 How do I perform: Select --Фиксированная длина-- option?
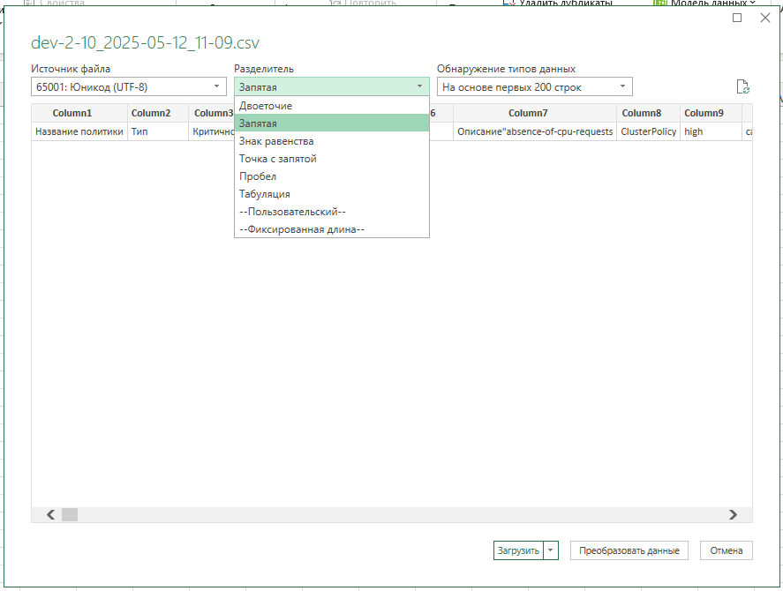(x=302, y=229)
